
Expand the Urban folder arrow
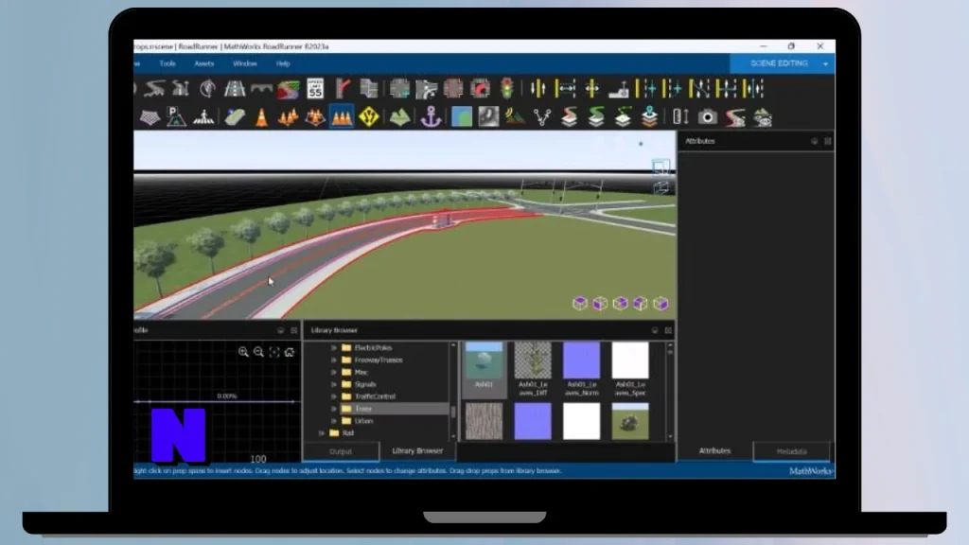[x=334, y=421]
